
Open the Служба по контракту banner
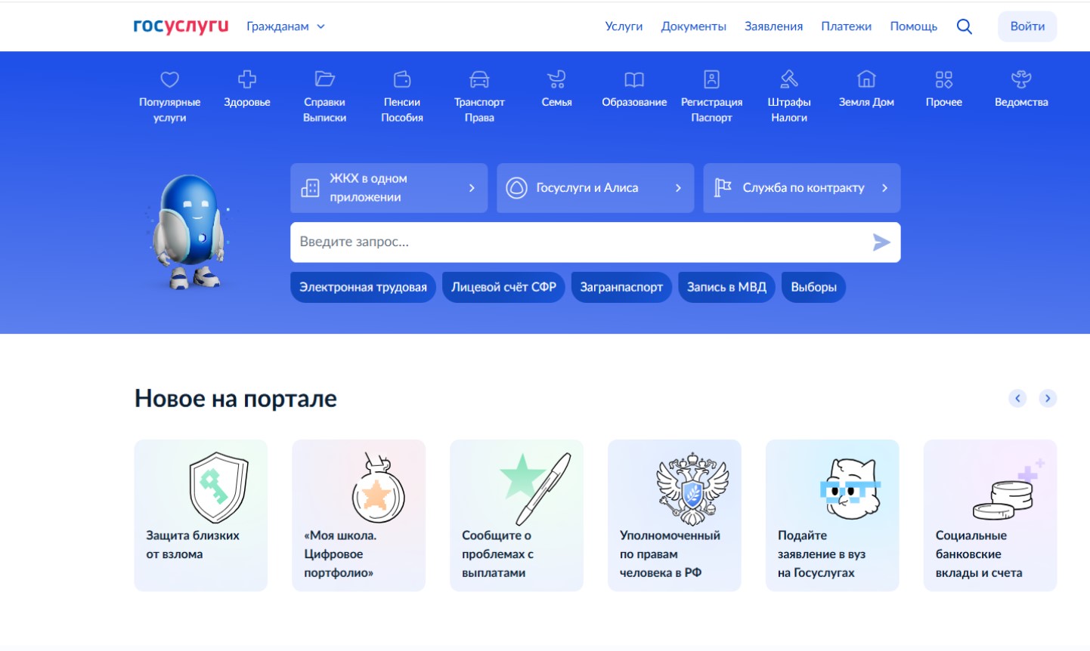click(x=802, y=188)
